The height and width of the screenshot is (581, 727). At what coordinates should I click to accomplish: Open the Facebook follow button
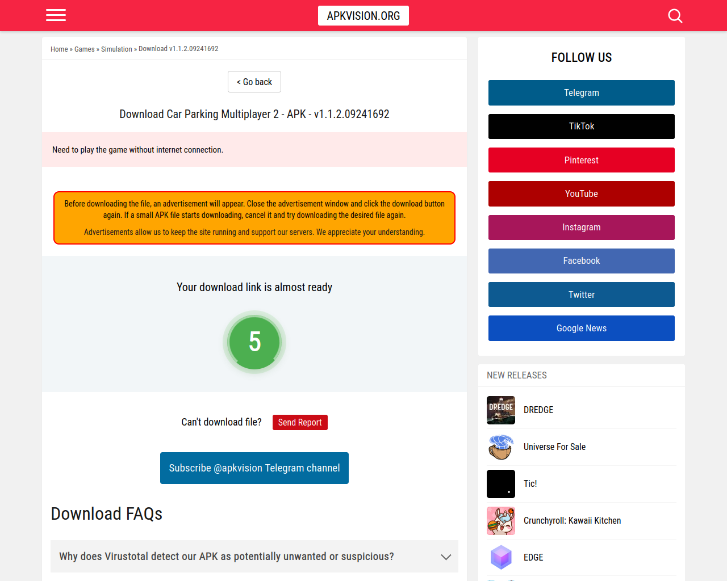[582, 261]
